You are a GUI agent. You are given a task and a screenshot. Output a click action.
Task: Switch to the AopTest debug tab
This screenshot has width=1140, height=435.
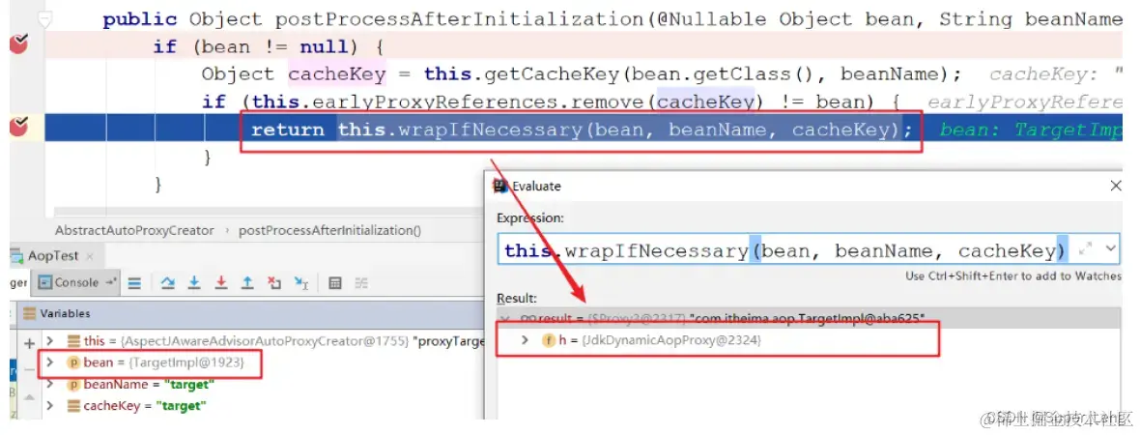coord(51,256)
